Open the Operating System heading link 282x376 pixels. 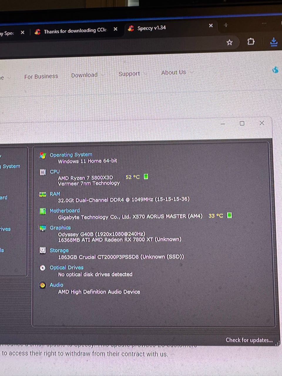coord(71,155)
